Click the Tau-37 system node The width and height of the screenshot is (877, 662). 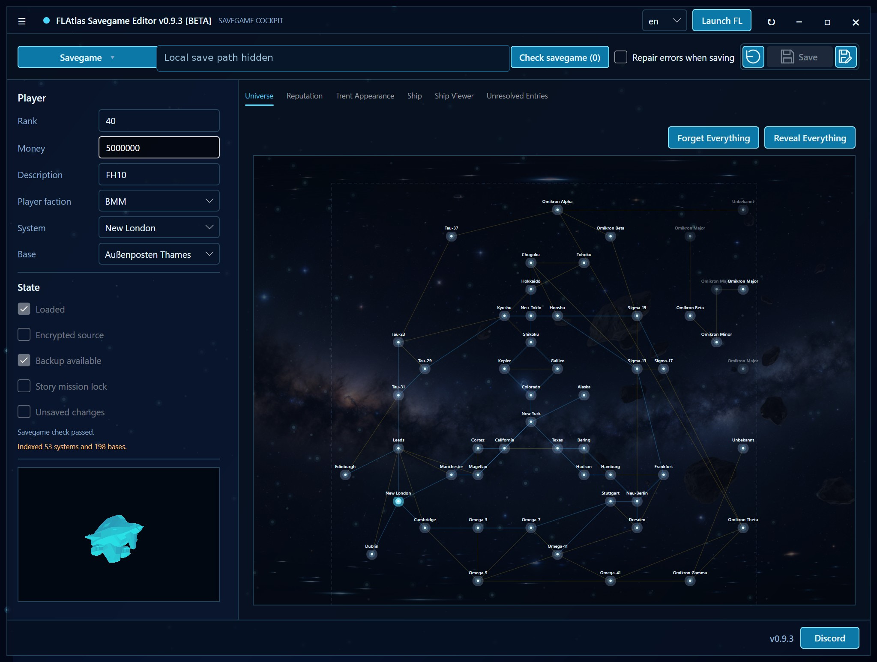[x=451, y=236]
